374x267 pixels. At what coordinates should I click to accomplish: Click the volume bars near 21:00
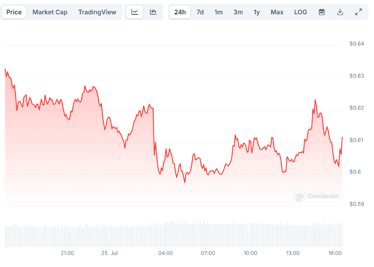(67, 236)
